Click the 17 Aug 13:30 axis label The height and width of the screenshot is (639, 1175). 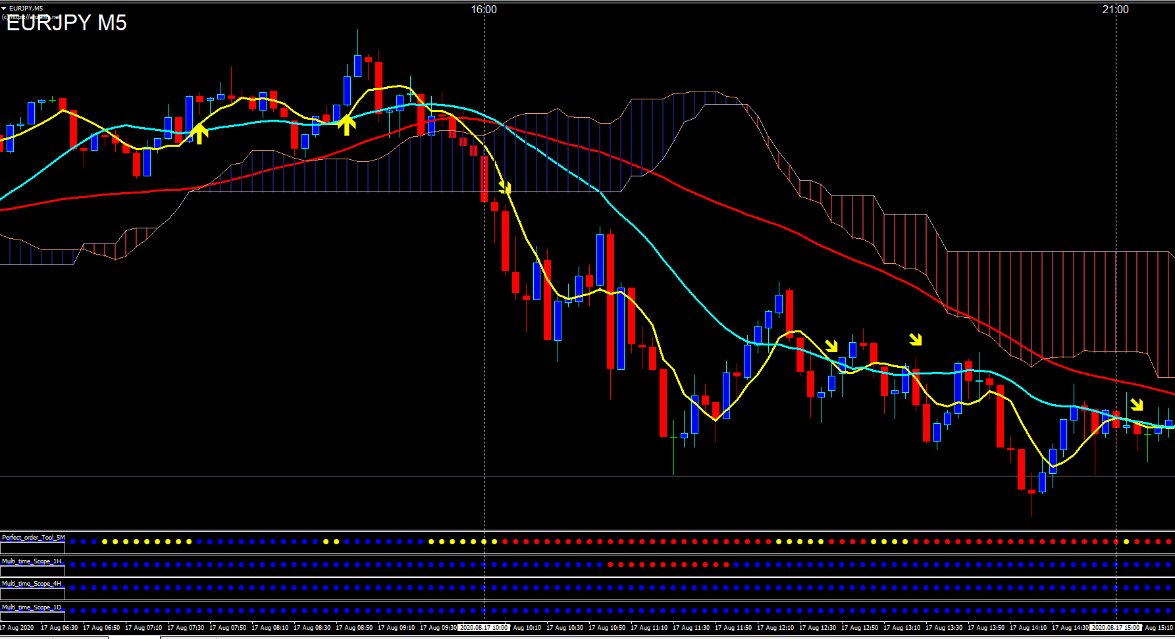[x=944, y=628]
